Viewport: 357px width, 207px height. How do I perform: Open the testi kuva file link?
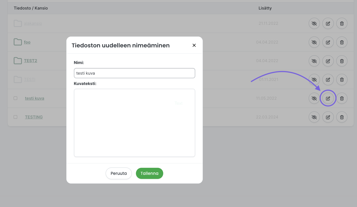tap(35, 98)
